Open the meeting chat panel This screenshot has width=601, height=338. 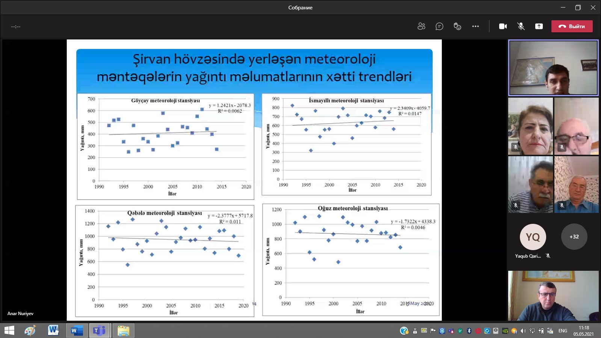click(x=439, y=26)
